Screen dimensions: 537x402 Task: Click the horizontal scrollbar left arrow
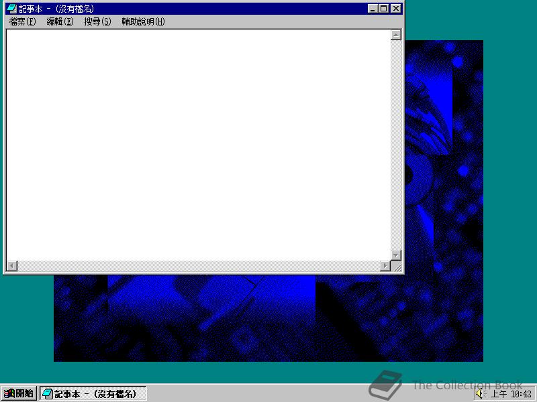point(12,266)
